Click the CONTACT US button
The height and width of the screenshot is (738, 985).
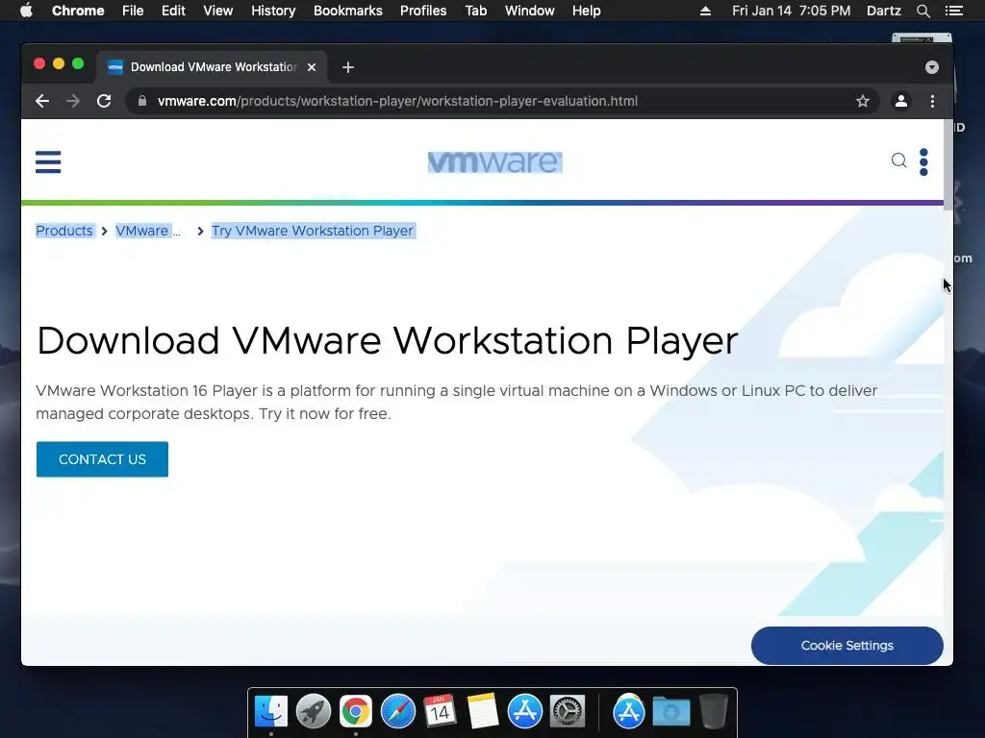click(x=102, y=459)
